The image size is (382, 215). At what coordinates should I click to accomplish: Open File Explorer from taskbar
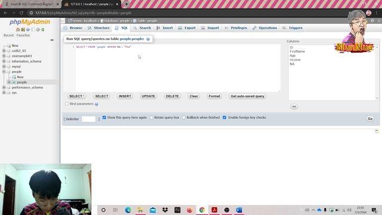140,210
